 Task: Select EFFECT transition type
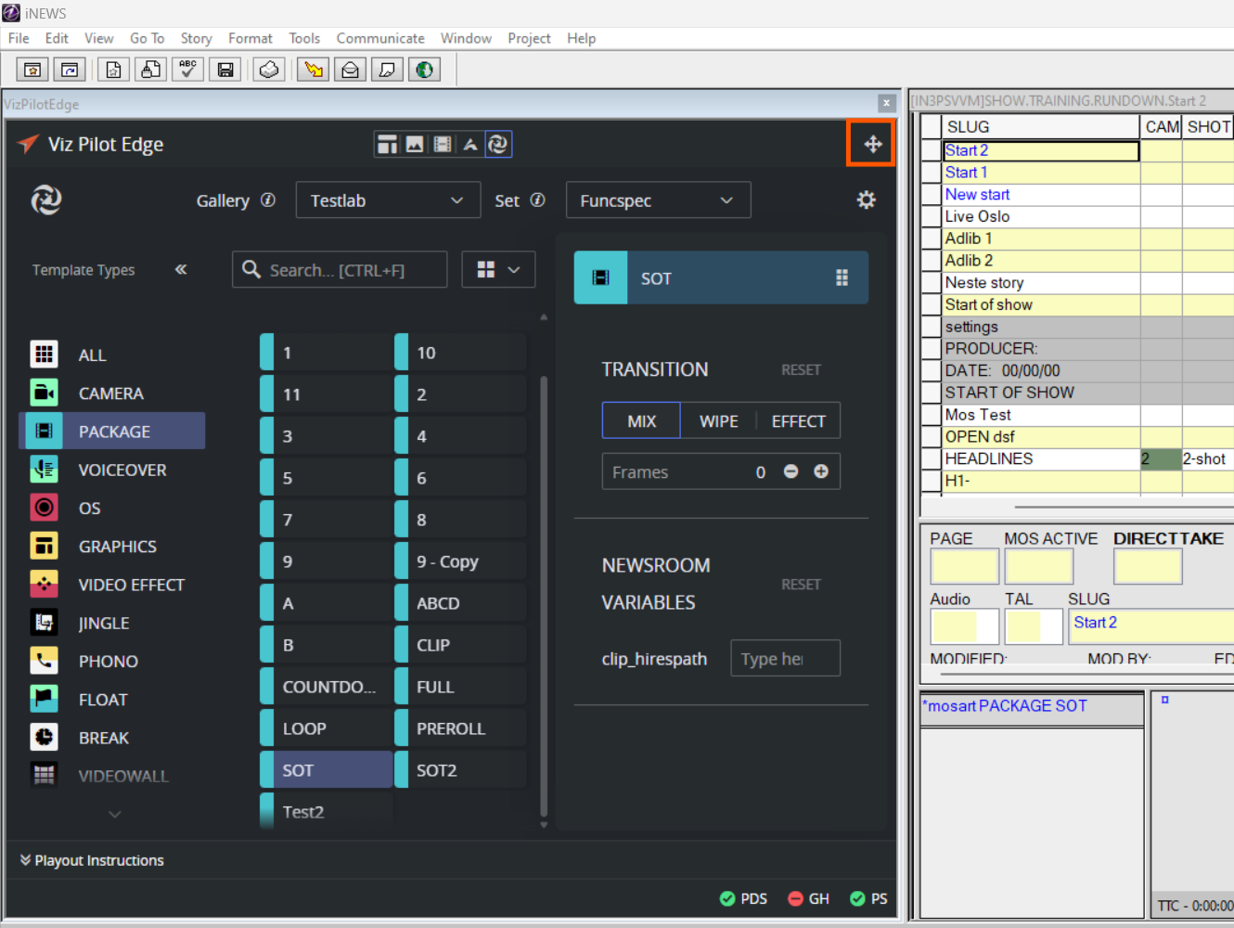click(799, 420)
